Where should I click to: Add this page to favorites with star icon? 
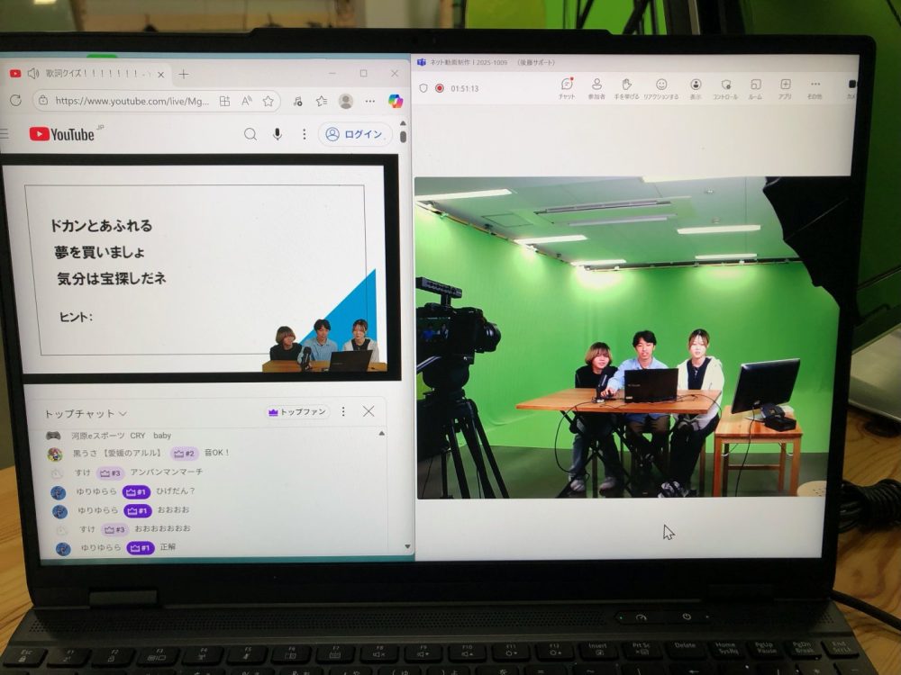tap(268, 102)
